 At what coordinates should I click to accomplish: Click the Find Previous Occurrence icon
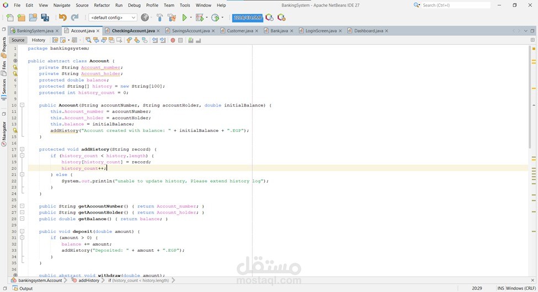(x=96, y=40)
